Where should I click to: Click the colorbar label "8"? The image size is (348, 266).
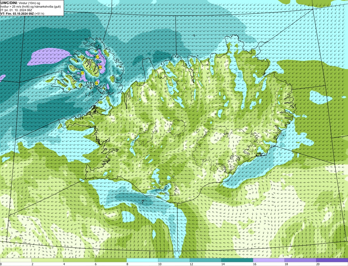click(x=127, y=264)
